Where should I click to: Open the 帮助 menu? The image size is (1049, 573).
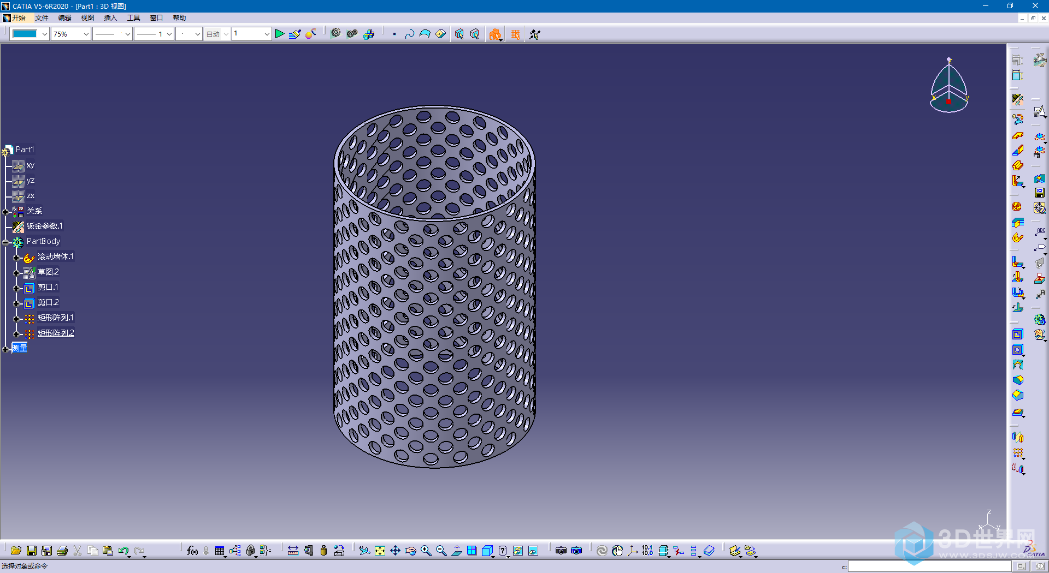pyautogui.click(x=179, y=17)
